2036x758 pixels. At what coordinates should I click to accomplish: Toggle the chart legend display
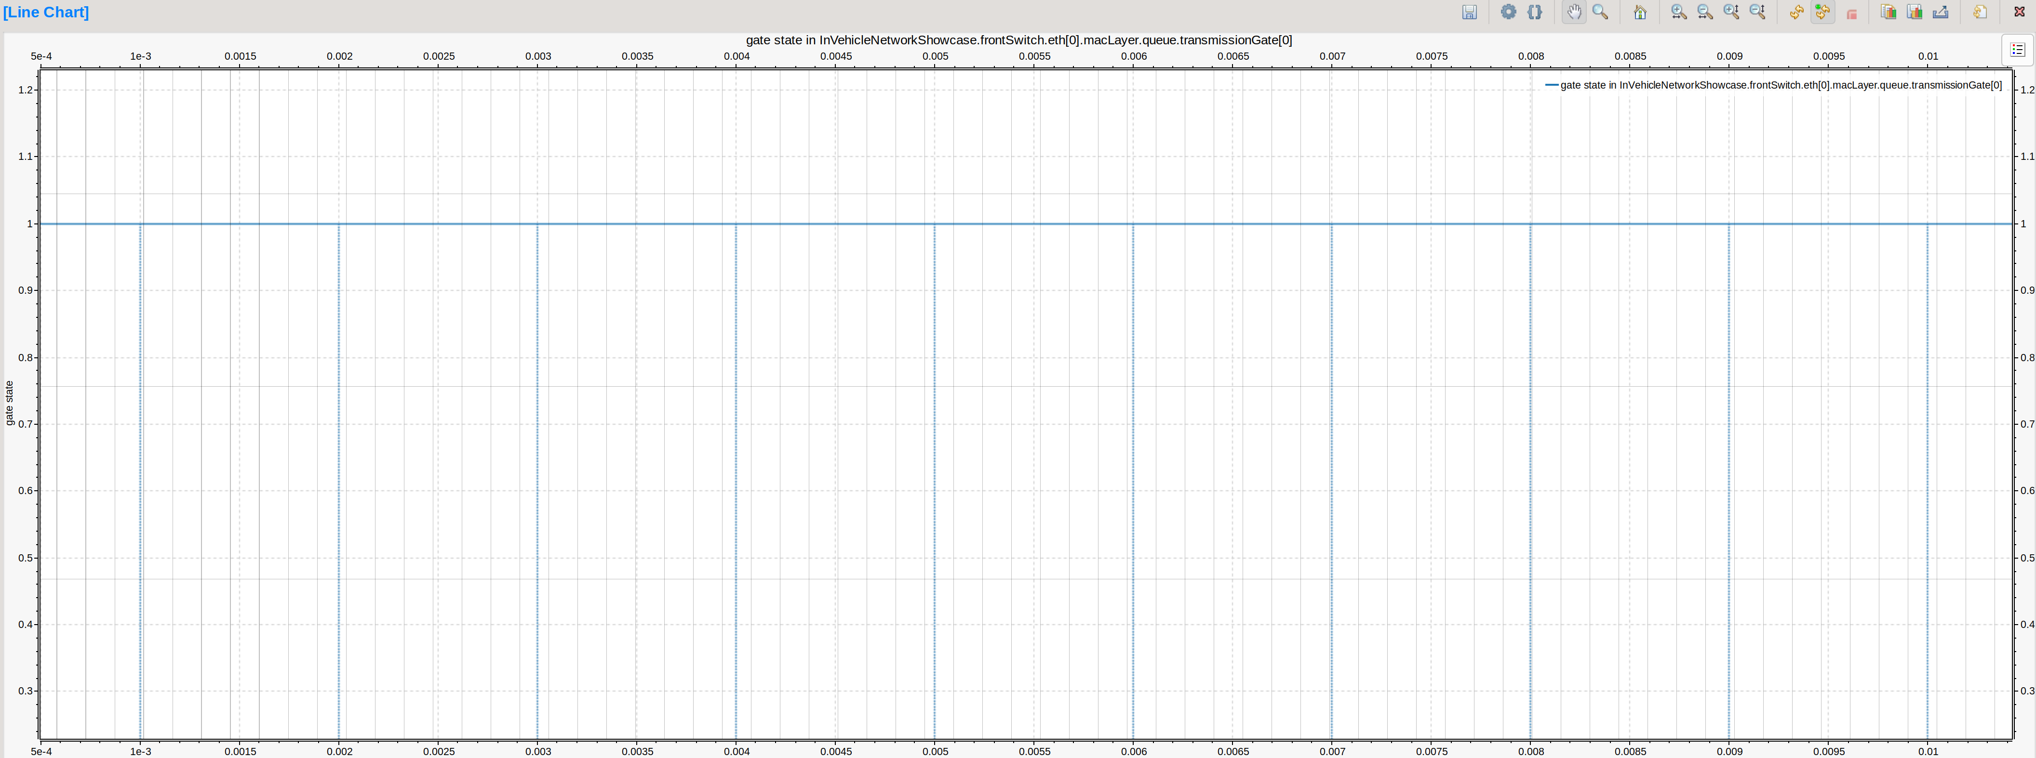click(2017, 49)
